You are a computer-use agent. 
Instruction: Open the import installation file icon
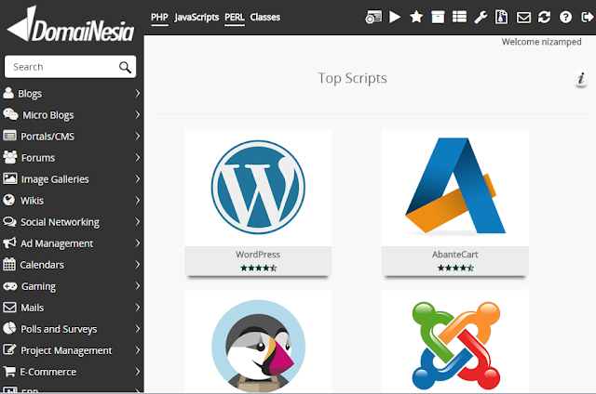coord(501,17)
